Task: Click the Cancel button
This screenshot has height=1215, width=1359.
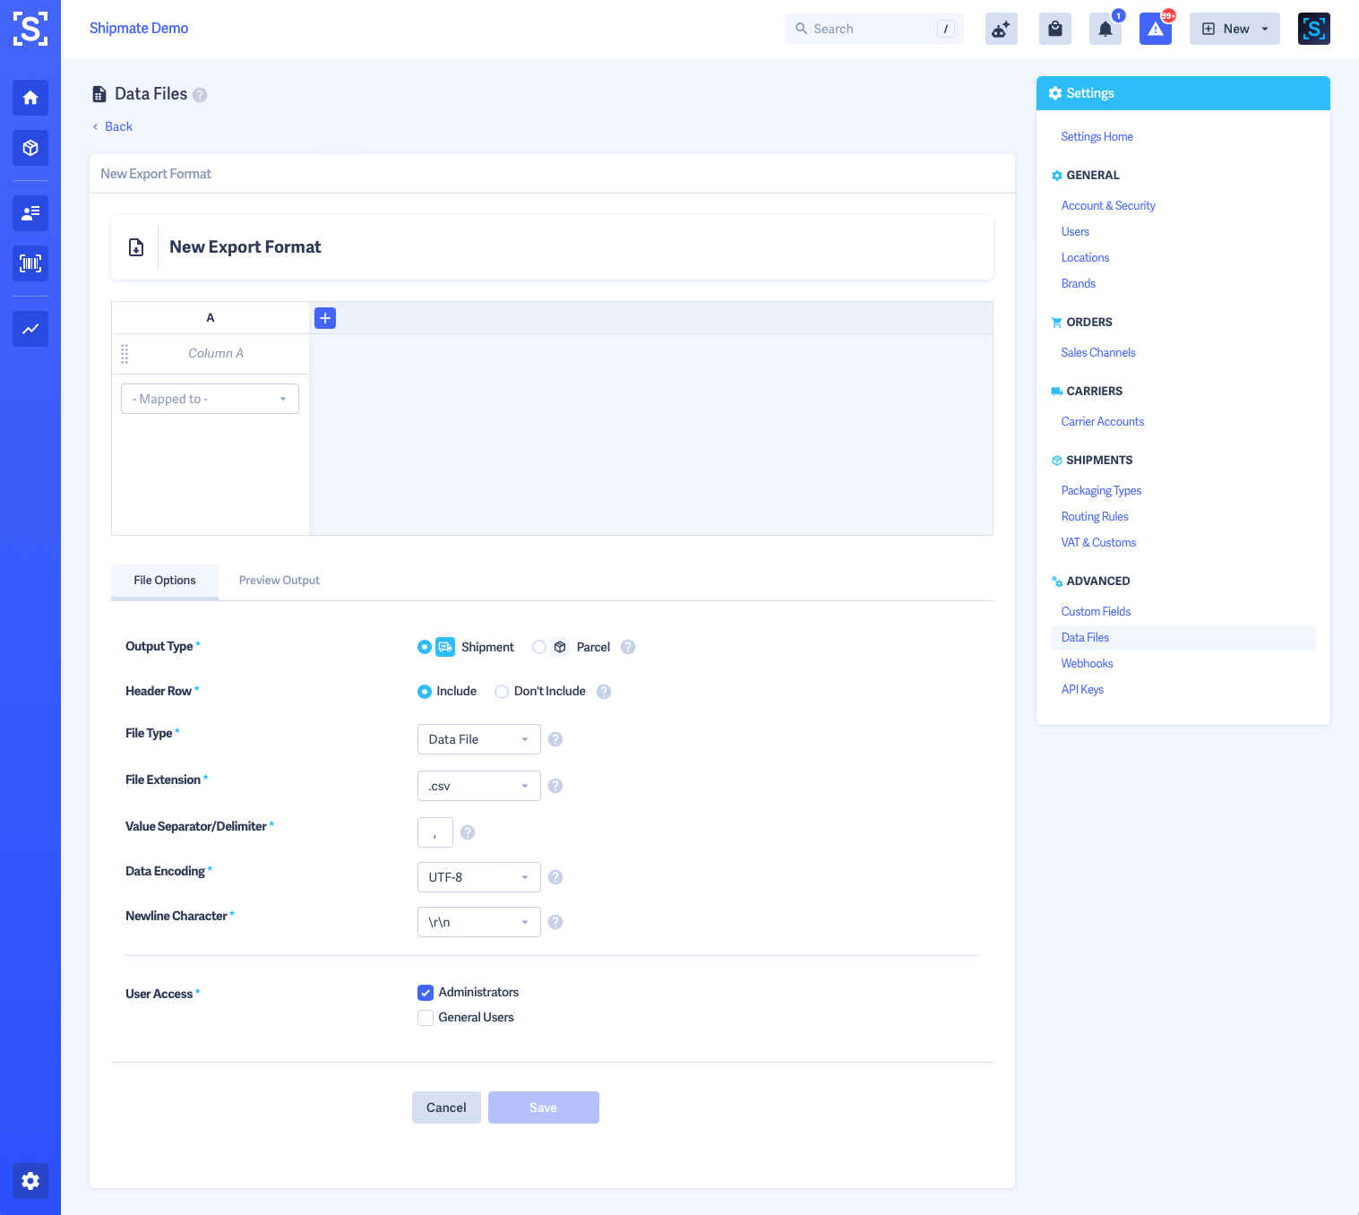Action: 446,1107
